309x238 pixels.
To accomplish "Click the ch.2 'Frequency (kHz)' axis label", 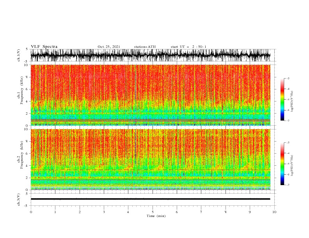I will coord(22,154).
